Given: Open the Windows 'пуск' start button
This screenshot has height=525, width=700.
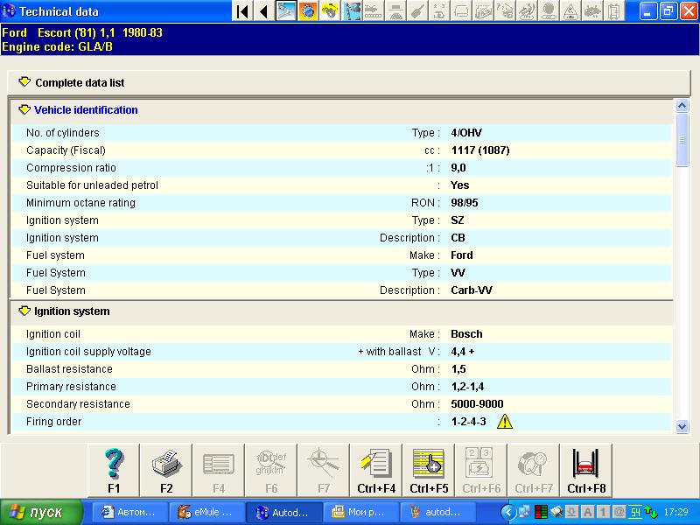Looking at the screenshot, I should pos(41,512).
